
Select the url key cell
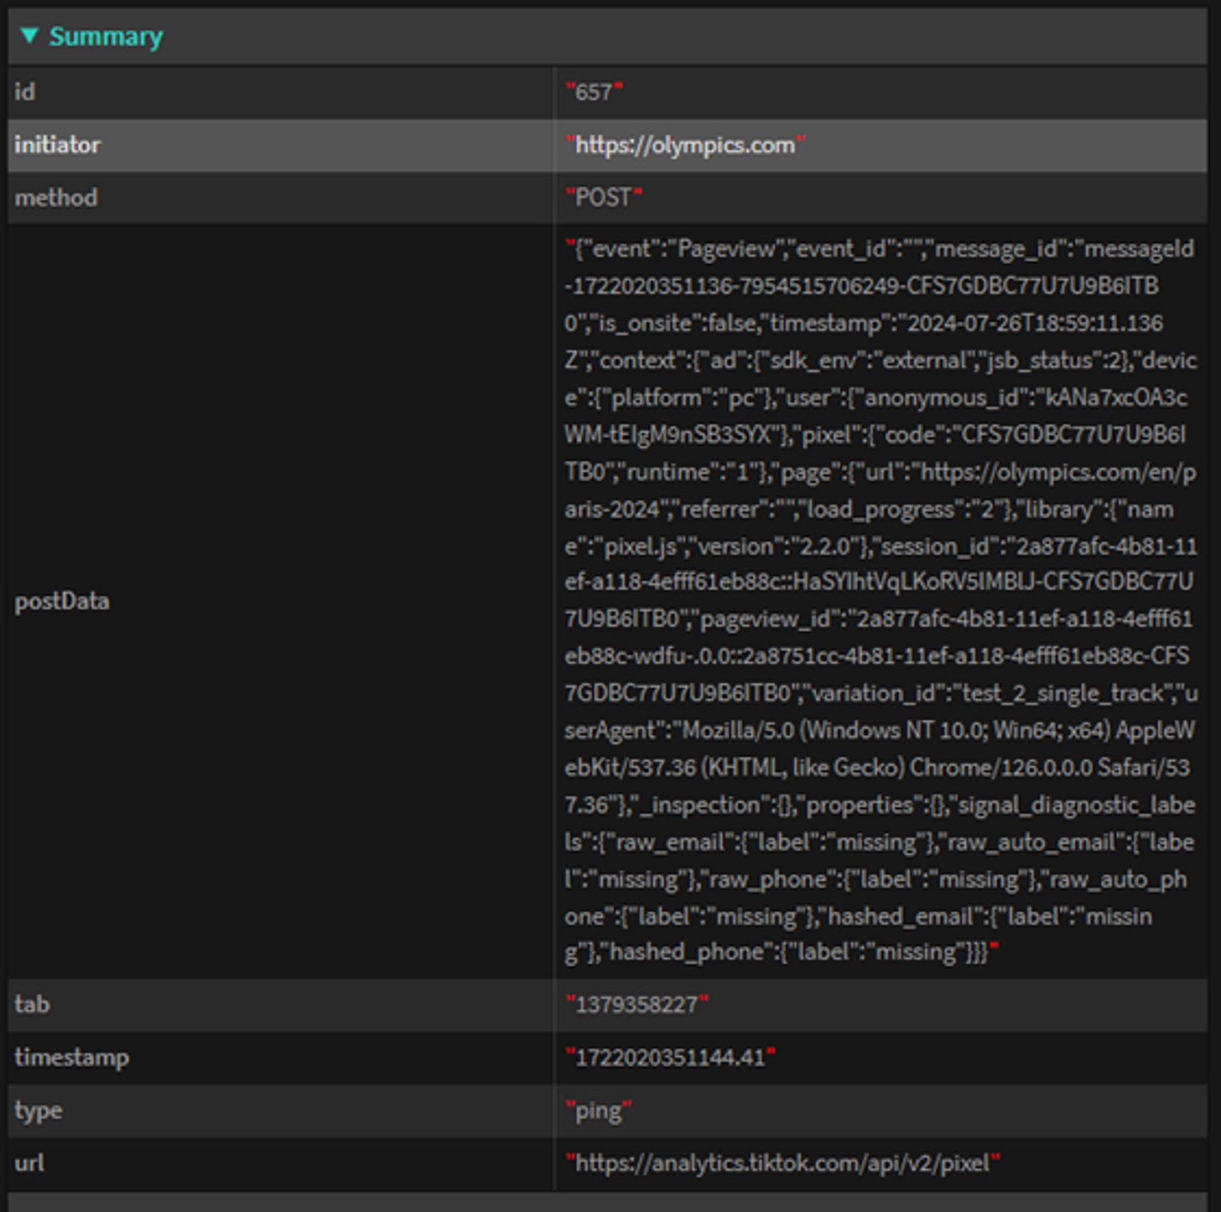pos(280,1163)
